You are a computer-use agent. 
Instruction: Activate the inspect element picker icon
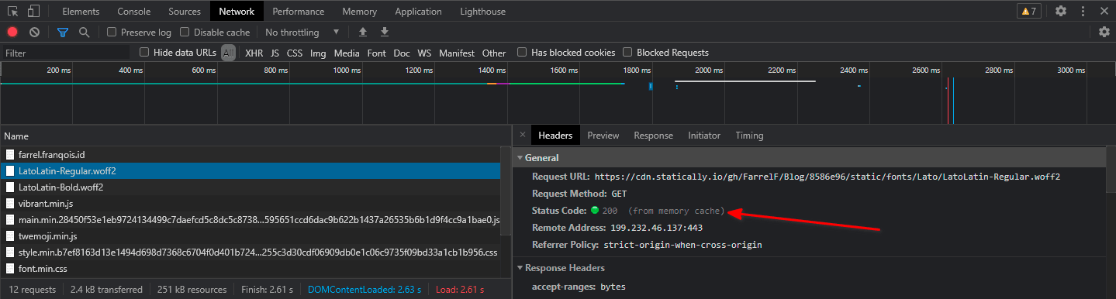[x=13, y=12]
